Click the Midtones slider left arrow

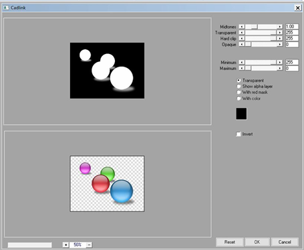pyautogui.click(x=242, y=27)
